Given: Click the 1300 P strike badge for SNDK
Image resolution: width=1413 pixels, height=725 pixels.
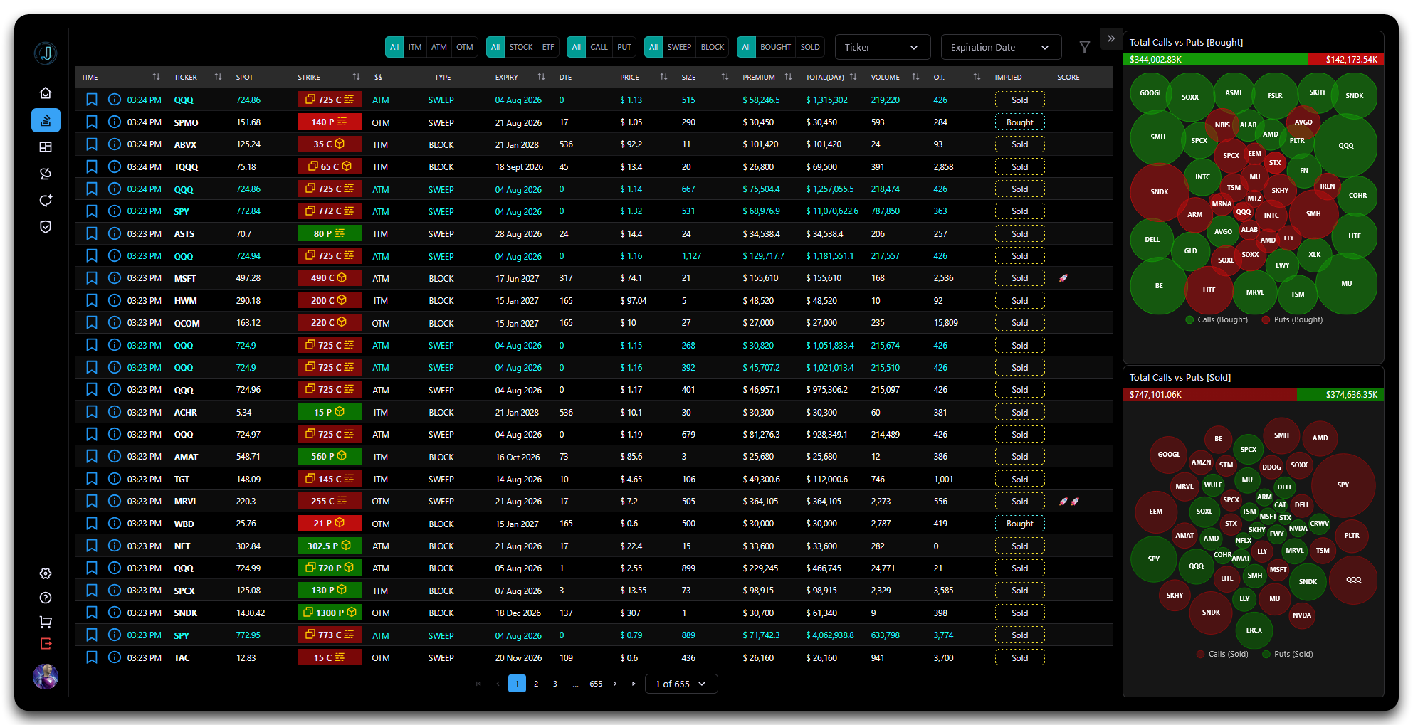Looking at the screenshot, I should pos(330,613).
